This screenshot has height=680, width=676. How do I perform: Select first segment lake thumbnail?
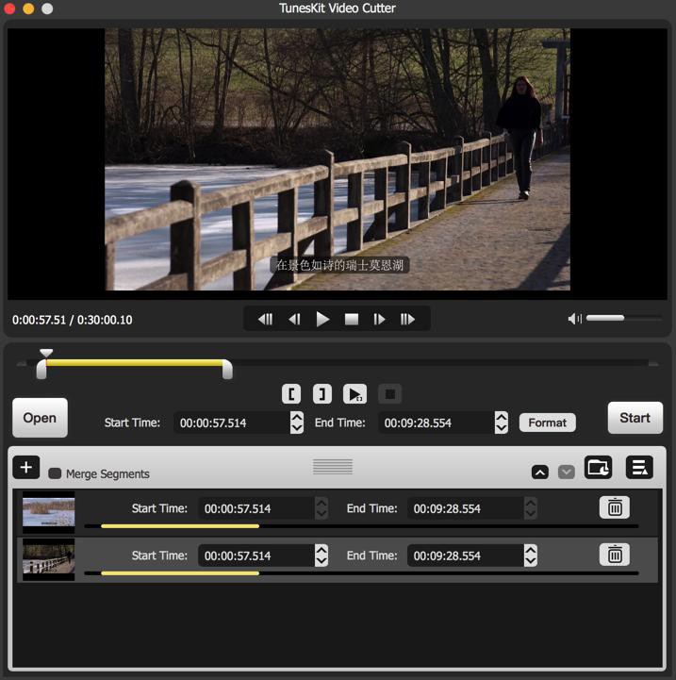click(x=49, y=512)
